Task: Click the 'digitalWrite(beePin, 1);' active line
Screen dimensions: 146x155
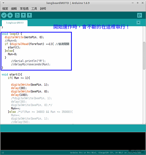Action: tap(30, 85)
